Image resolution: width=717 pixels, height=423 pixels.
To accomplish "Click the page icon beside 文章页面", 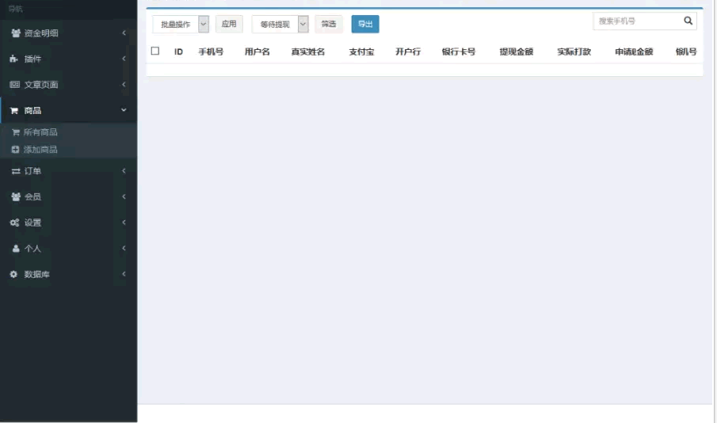I will 15,85.
